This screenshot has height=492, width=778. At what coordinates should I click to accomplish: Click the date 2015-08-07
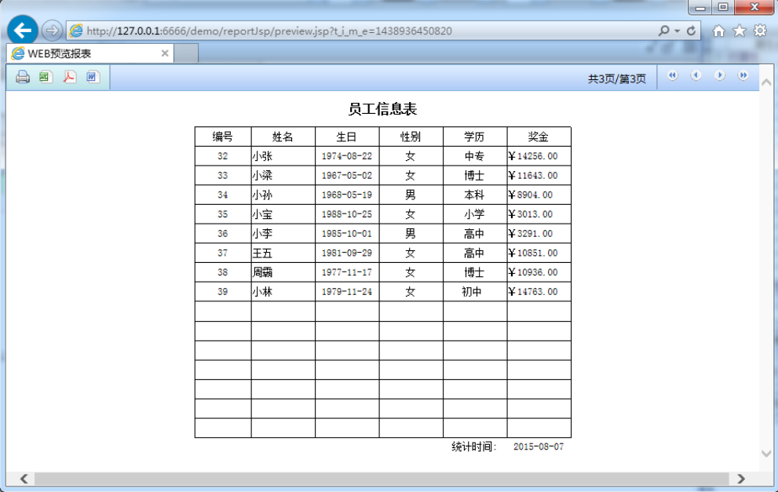tap(539, 446)
